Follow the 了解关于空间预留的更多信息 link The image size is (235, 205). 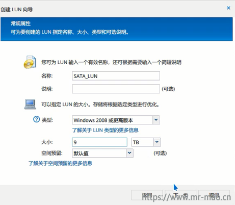(x=60, y=163)
